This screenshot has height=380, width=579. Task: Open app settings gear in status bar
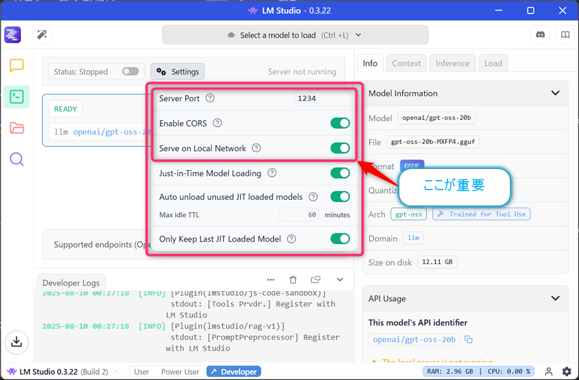(567, 371)
